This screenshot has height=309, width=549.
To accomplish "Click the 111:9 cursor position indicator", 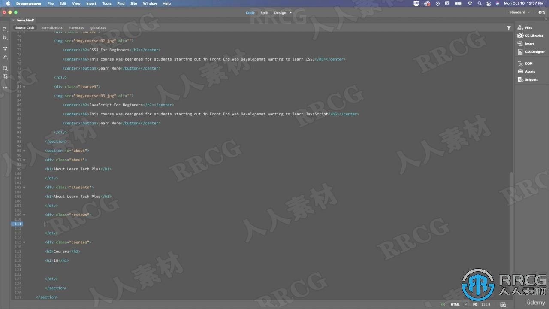I will [x=486, y=304].
